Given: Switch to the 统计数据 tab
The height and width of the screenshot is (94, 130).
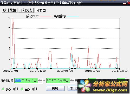Looking at the screenshot, I should click(x=10, y=10).
